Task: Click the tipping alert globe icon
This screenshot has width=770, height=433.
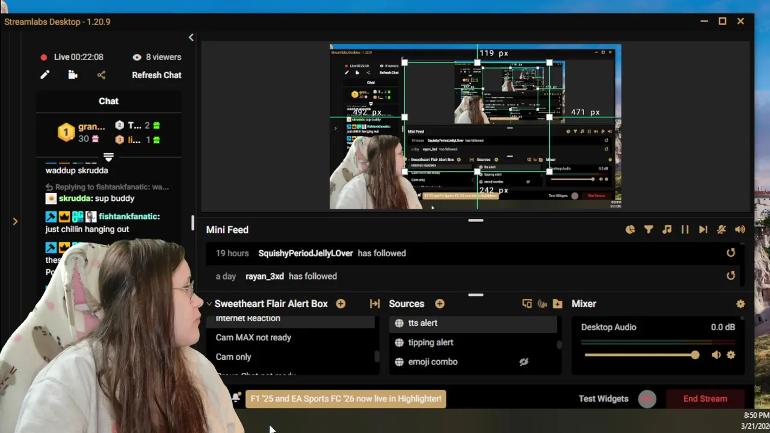Action: click(399, 342)
